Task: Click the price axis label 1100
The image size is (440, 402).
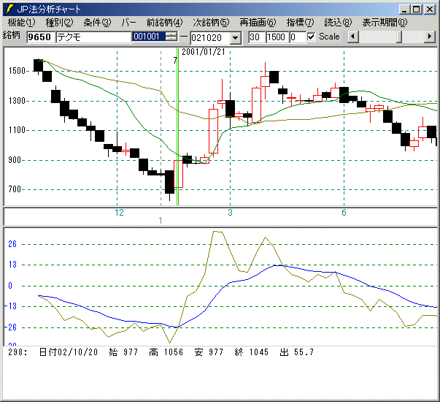Action: pyautogui.click(x=17, y=130)
